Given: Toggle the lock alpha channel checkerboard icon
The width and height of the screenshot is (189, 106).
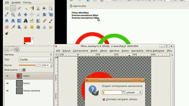Looking at the screenshot, I should (x=24, y=70).
